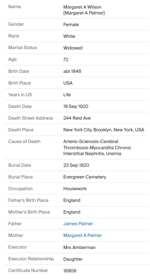Click the Death Street Address 244 Reid Ave

coord(77,118)
